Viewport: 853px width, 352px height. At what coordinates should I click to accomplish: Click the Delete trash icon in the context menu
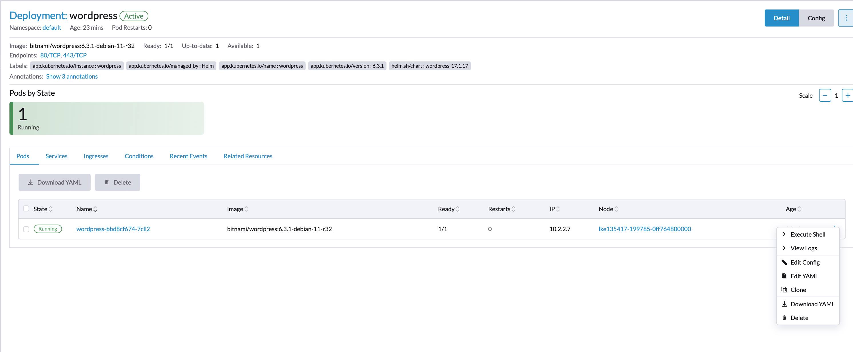coord(784,317)
